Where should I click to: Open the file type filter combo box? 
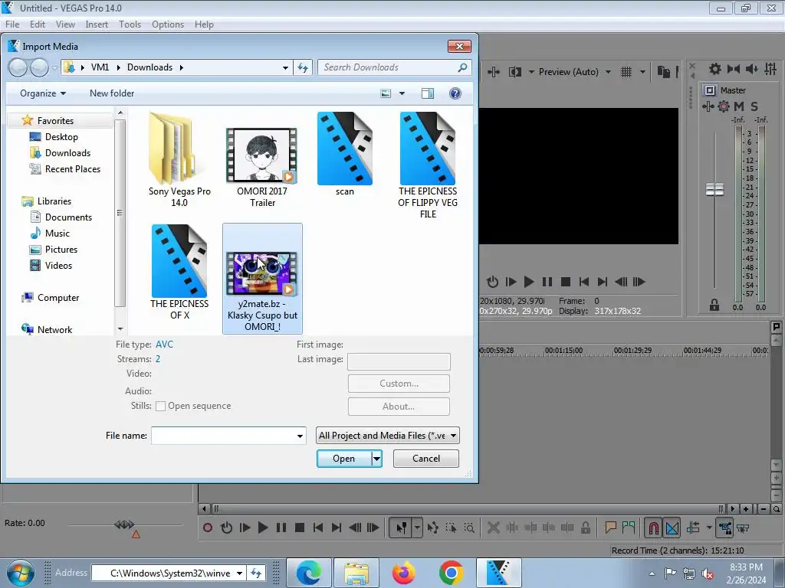pos(387,436)
